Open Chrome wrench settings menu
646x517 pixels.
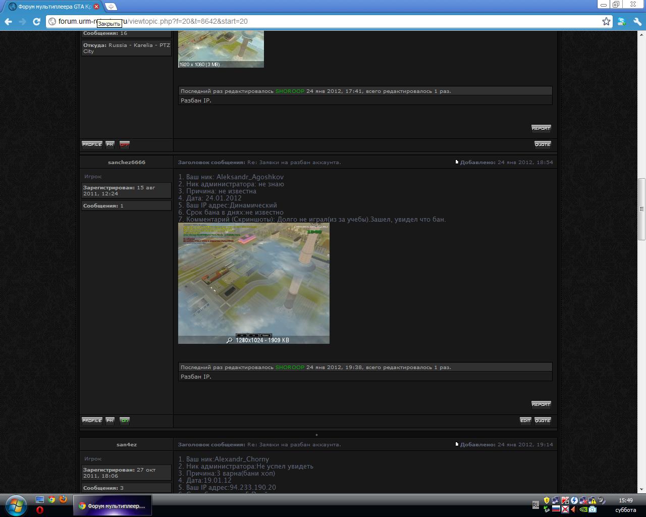coord(637,21)
